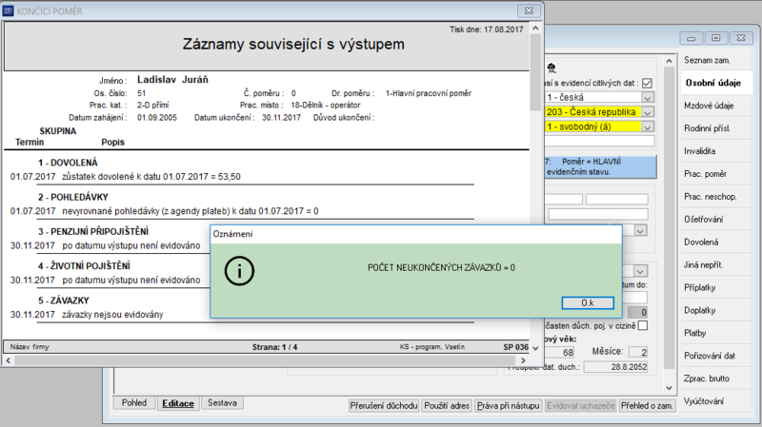Open the '1 - svobodný (á)' dropdown
The height and width of the screenshot is (427, 762).
point(648,126)
